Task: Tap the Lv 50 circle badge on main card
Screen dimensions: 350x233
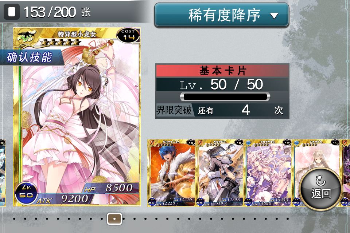Action: tap(26, 193)
